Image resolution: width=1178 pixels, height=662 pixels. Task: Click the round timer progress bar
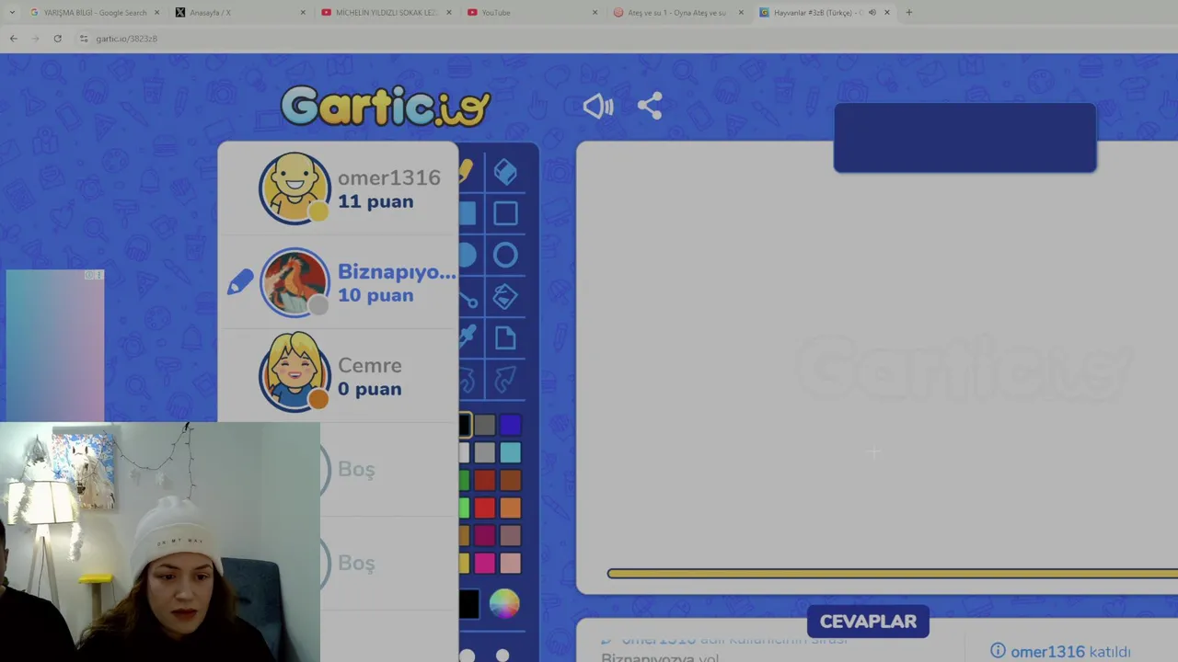(x=892, y=574)
